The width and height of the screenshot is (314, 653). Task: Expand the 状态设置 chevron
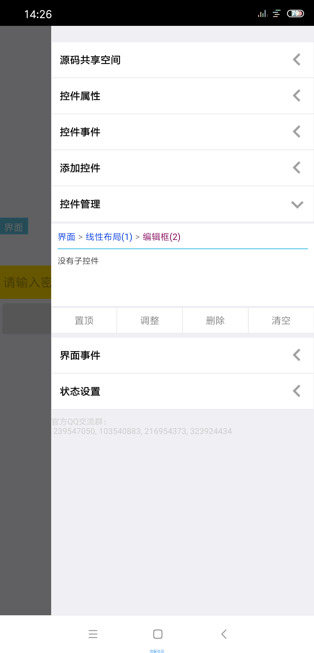[297, 391]
